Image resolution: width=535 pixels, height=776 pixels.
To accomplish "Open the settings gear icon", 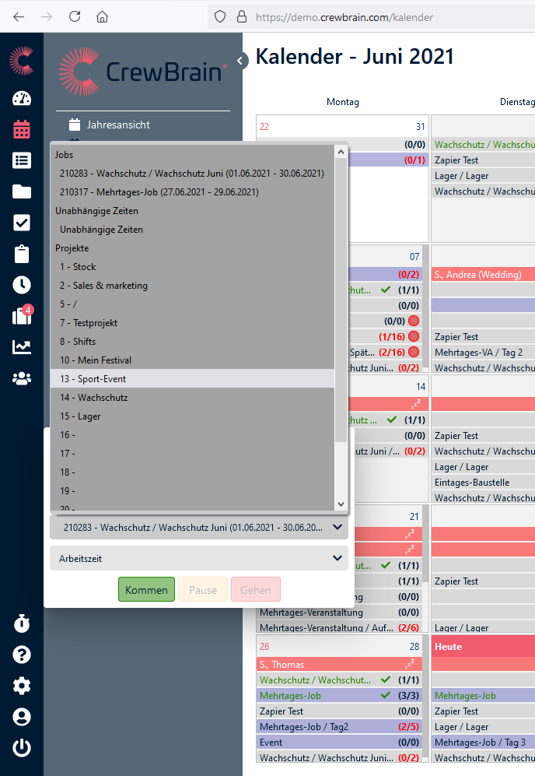I will pyautogui.click(x=22, y=686).
